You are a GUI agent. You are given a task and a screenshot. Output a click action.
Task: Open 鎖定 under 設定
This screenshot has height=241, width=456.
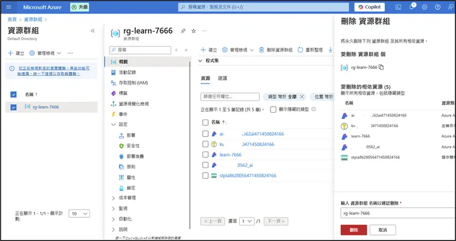(x=131, y=188)
